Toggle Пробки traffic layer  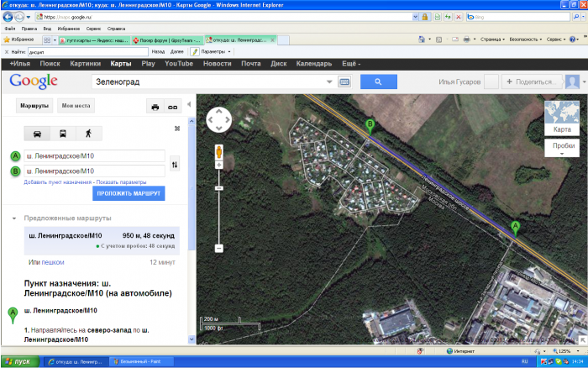point(564,148)
